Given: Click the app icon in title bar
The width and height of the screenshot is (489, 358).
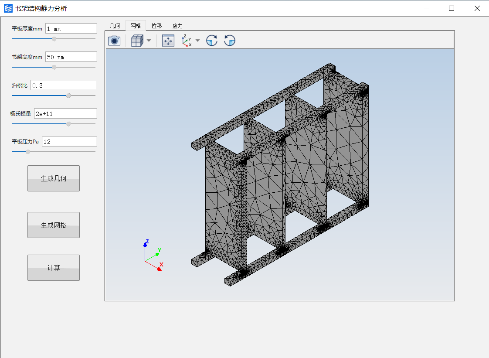Looking at the screenshot, I should pos(8,8).
